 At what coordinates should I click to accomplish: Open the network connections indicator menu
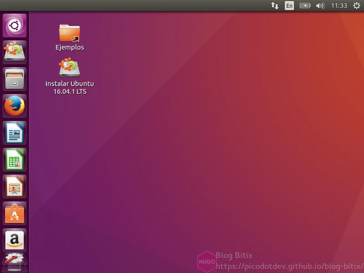(274, 6)
